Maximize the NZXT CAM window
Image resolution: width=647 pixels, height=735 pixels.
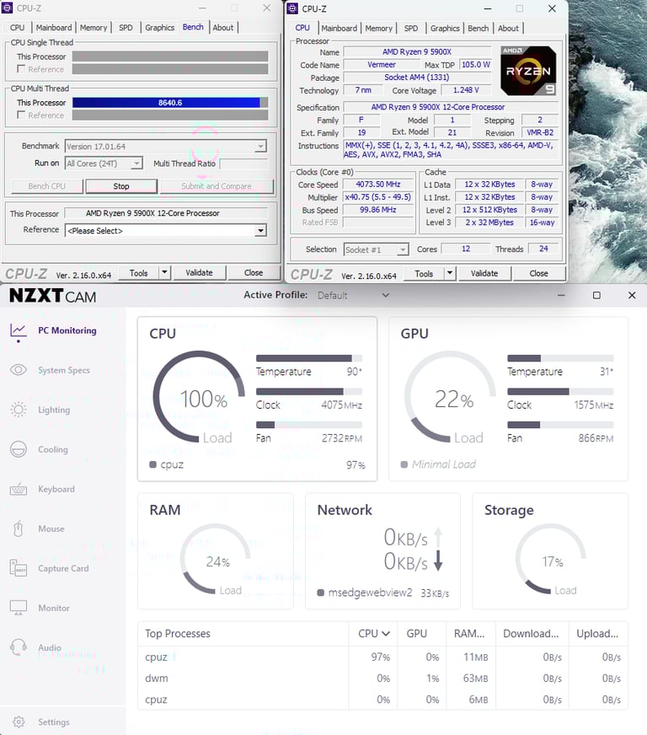pyautogui.click(x=596, y=295)
